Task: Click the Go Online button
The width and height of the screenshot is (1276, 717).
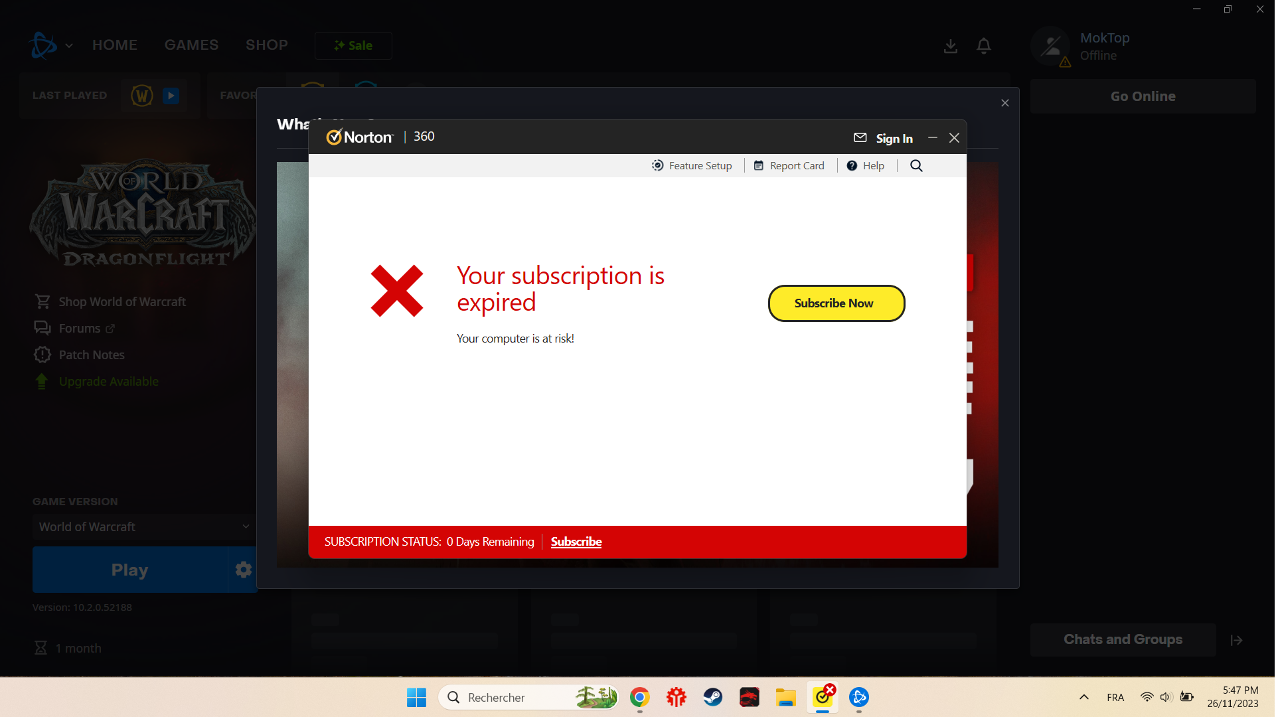Action: point(1143,96)
